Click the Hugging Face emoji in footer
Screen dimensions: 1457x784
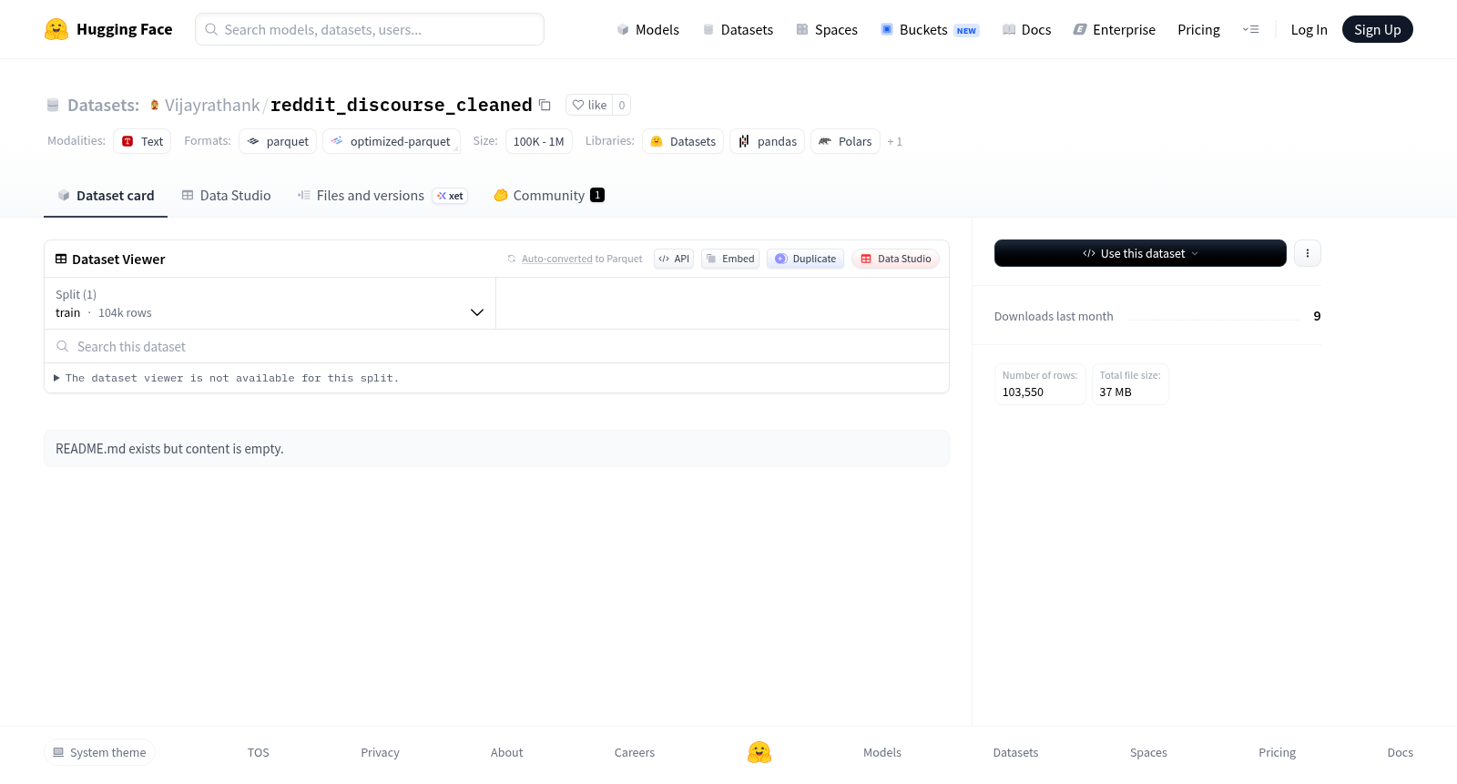point(759,752)
